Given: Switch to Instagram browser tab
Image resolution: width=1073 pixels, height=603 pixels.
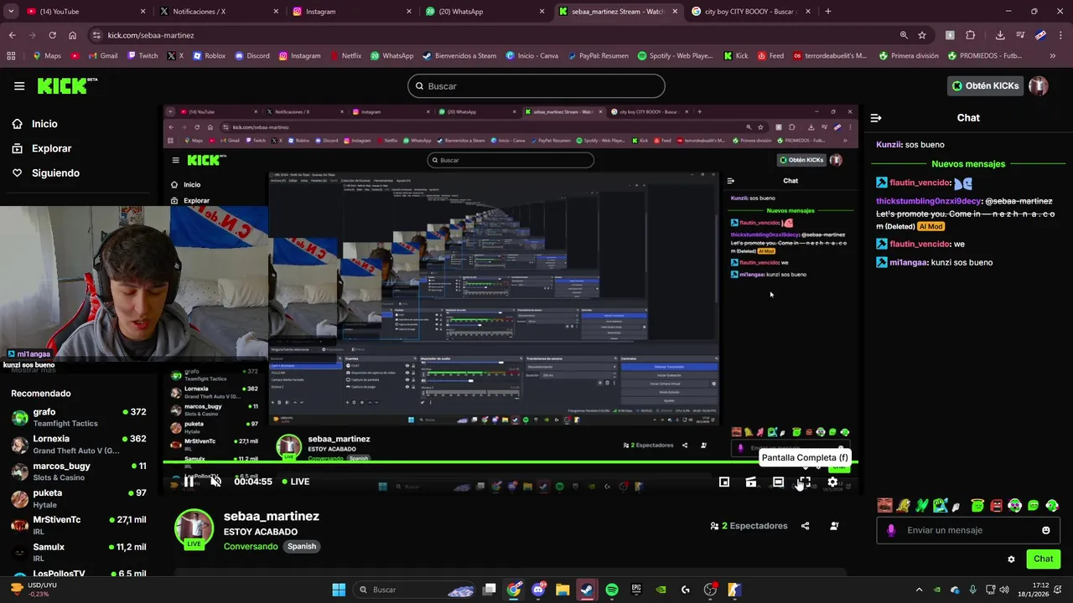Looking at the screenshot, I should click(x=352, y=12).
